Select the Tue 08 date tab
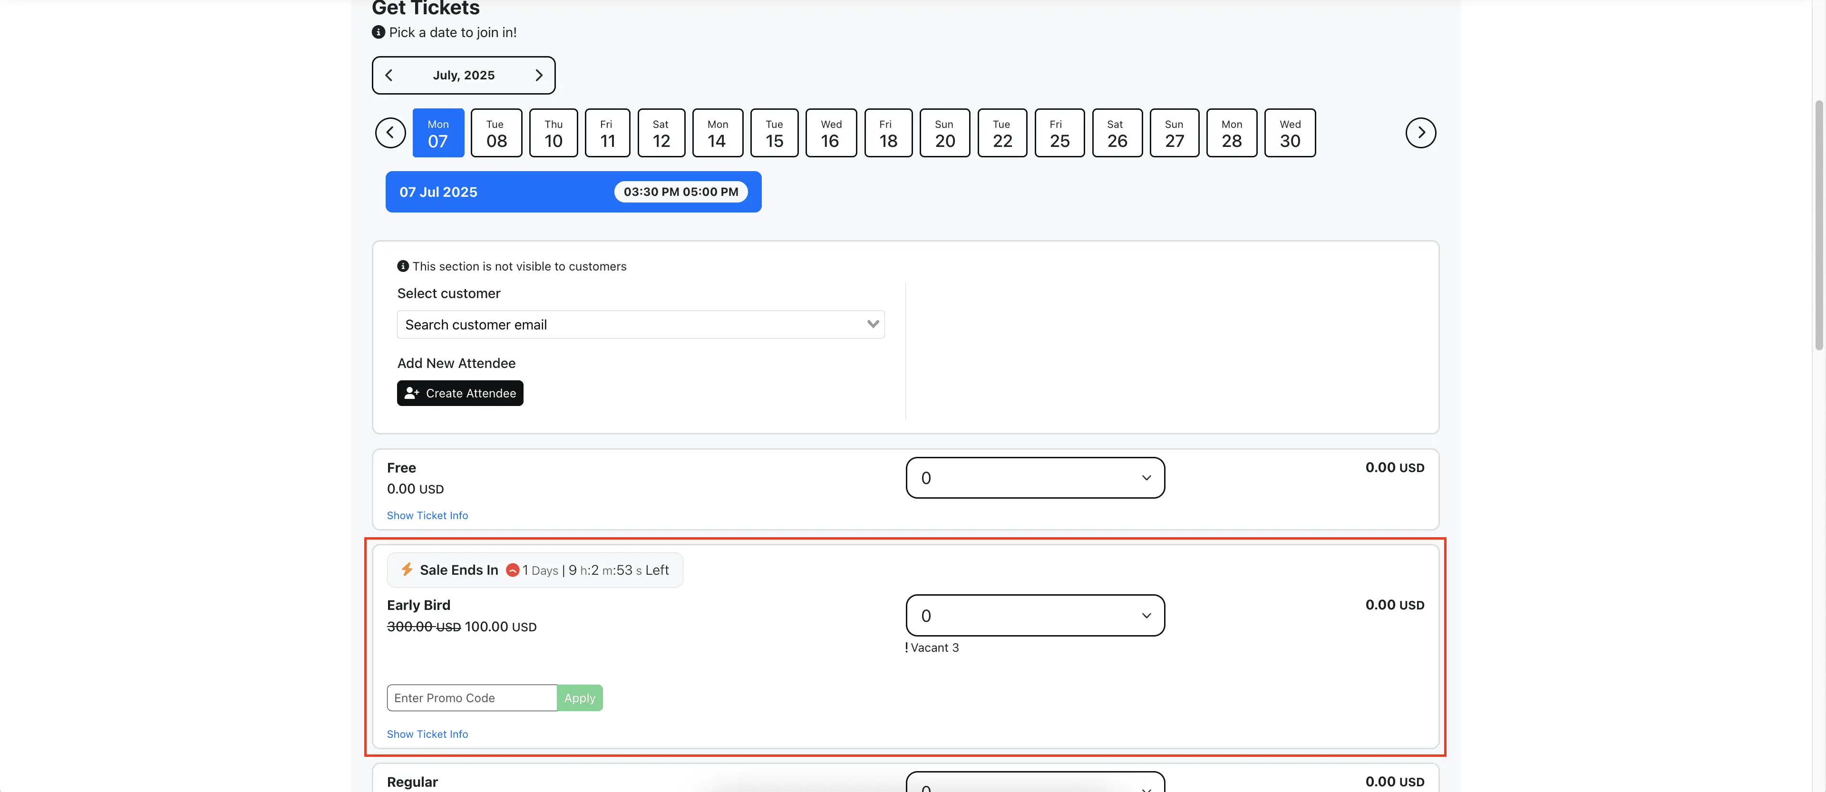This screenshot has height=792, width=1826. pyautogui.click(x=496, y=133)
